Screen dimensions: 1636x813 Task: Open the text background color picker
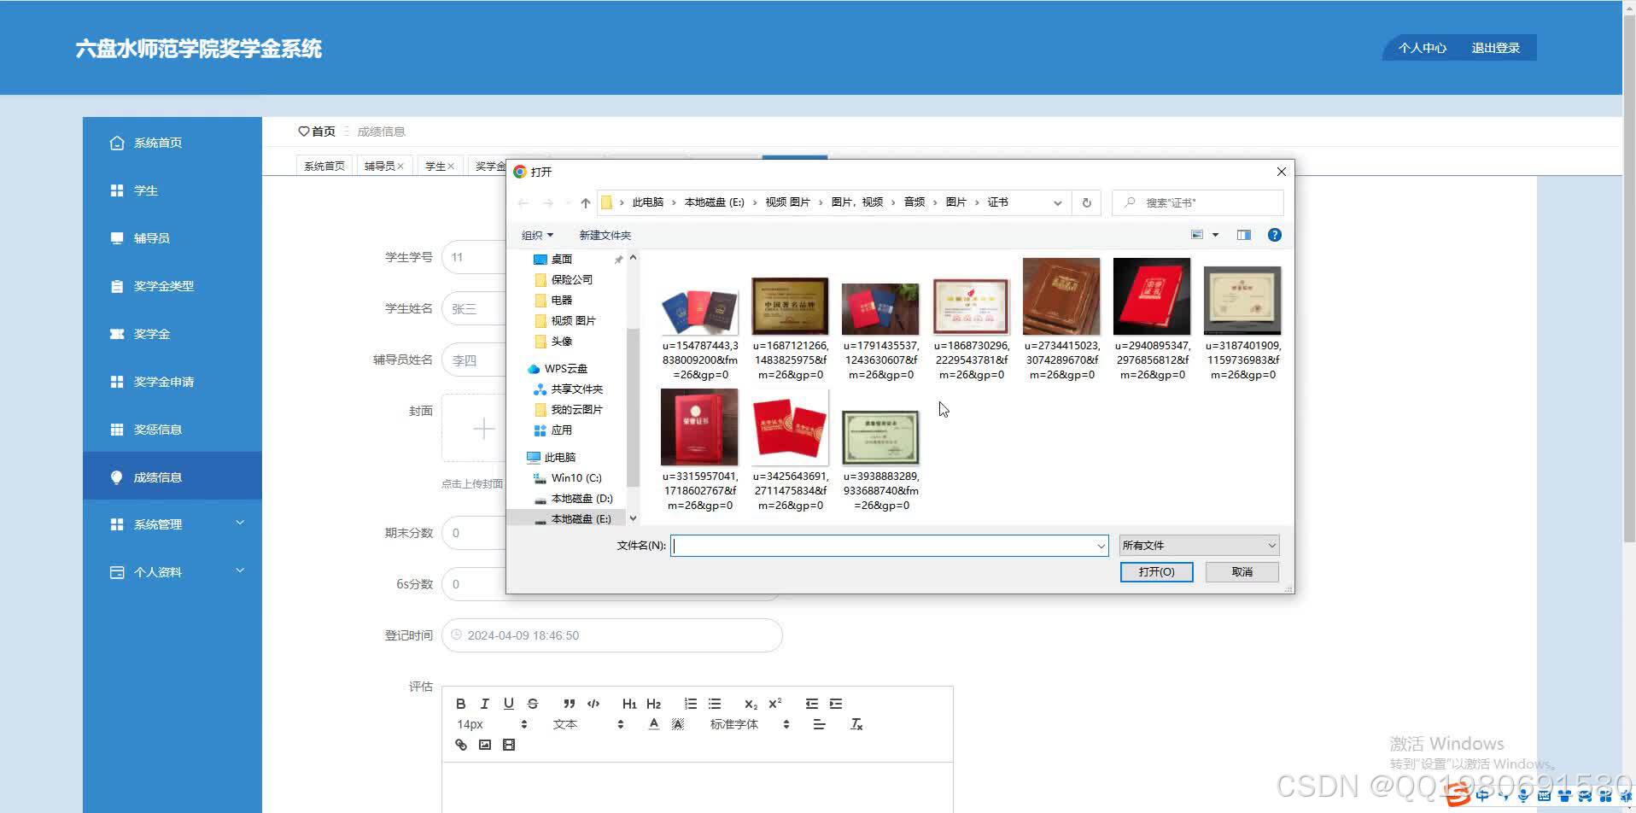678,724
